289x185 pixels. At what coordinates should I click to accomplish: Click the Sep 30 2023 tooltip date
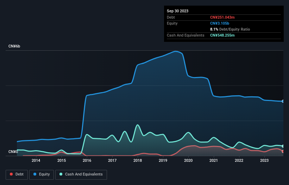coord(177,11)
